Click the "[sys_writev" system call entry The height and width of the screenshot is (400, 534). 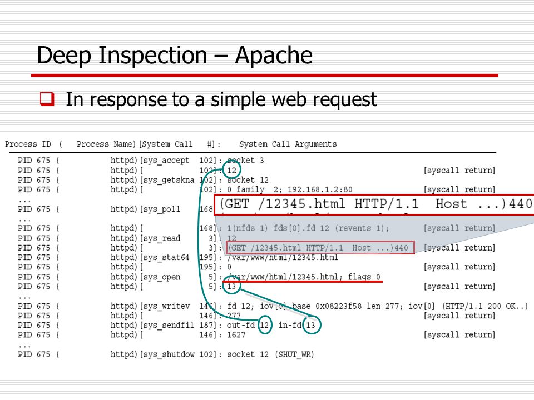pos(165,306)
